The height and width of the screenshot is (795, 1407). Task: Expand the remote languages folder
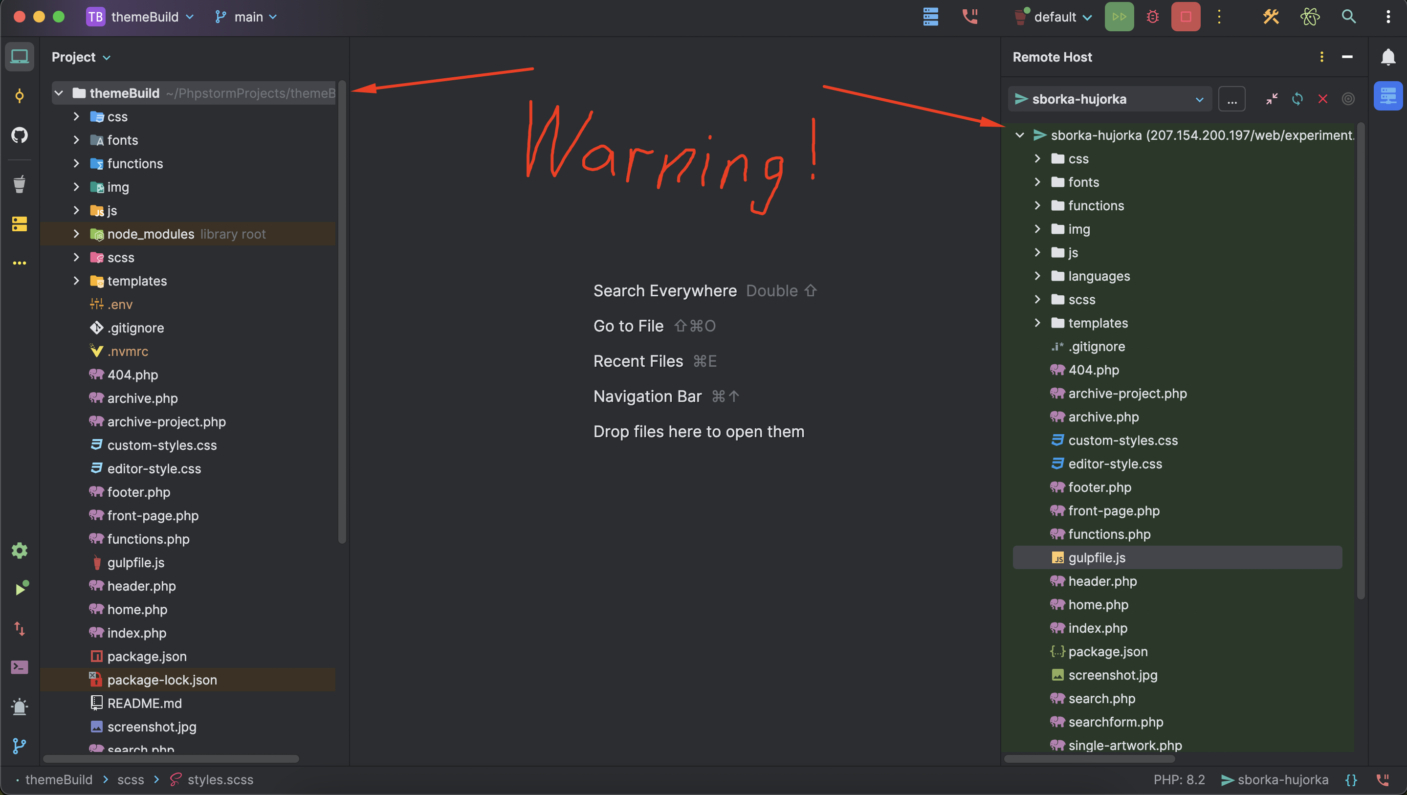1037,276
